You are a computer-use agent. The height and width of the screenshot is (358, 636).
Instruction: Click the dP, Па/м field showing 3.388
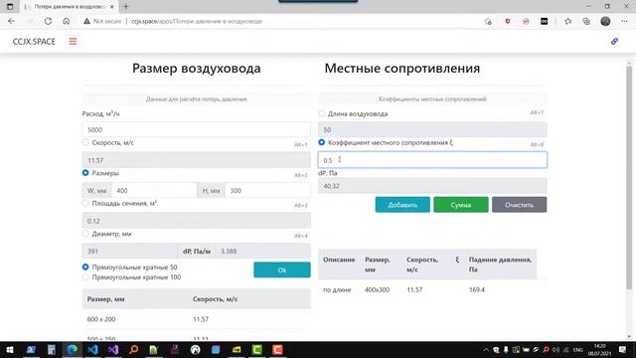[x=262, y=252]
